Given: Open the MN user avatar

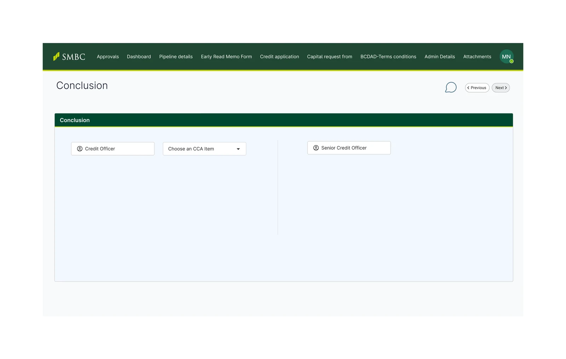Looking at the screenshot, I should [506, 57].
